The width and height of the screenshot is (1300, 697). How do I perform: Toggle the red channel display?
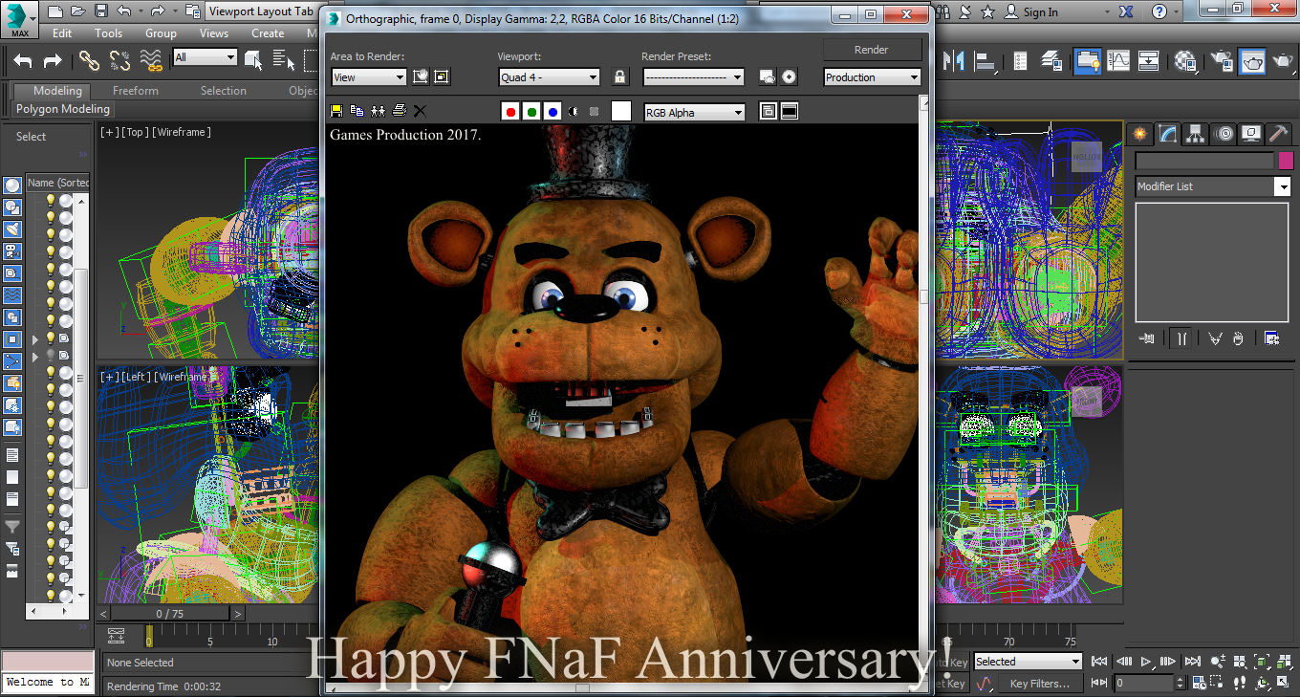[510, 111]
